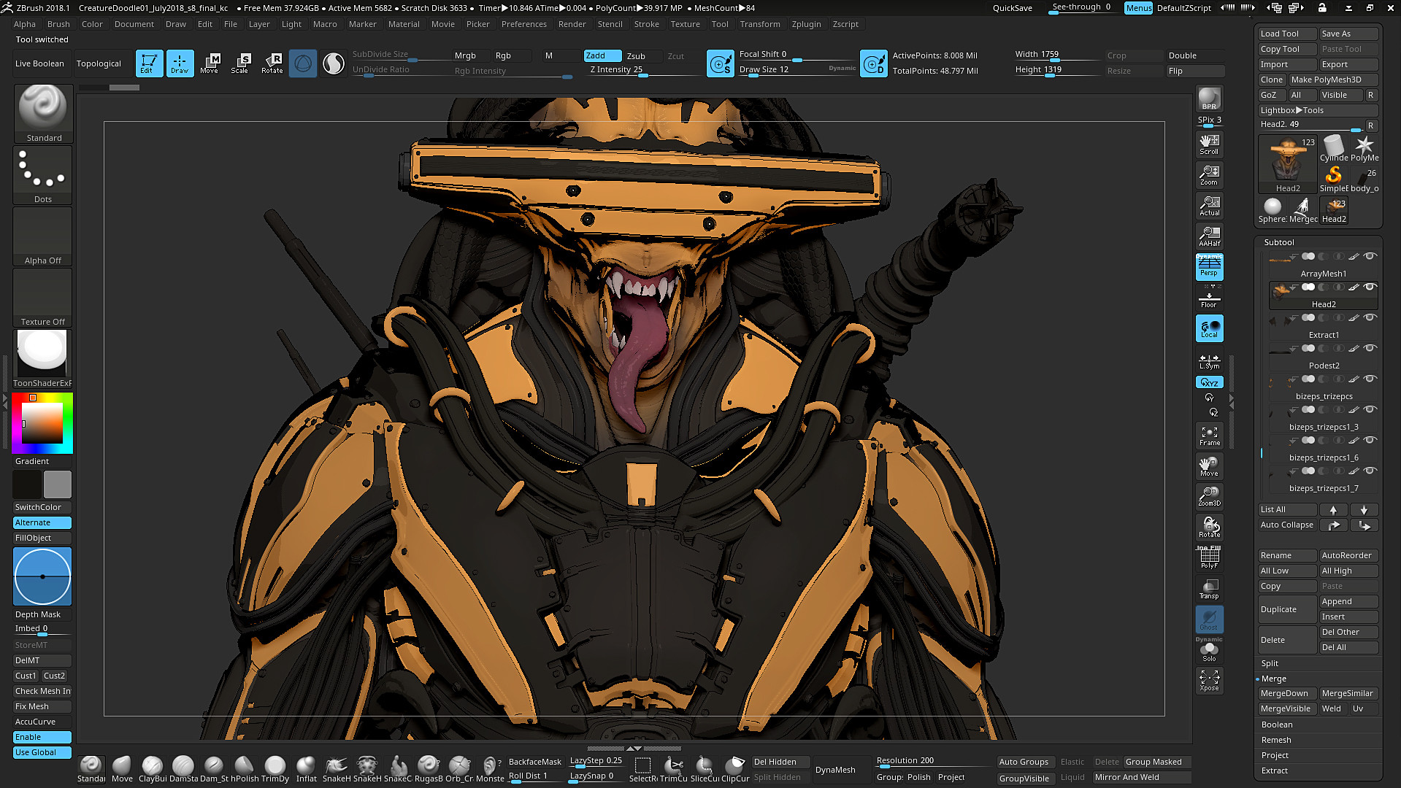Select the Edit mode button
The image size is (1401, 788).
pyautogui.click(x=149, y=63)
